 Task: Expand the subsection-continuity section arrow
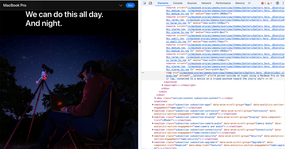(153, 111)
